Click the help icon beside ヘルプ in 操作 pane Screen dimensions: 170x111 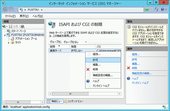pyautogui.click(x=129, y=78)
